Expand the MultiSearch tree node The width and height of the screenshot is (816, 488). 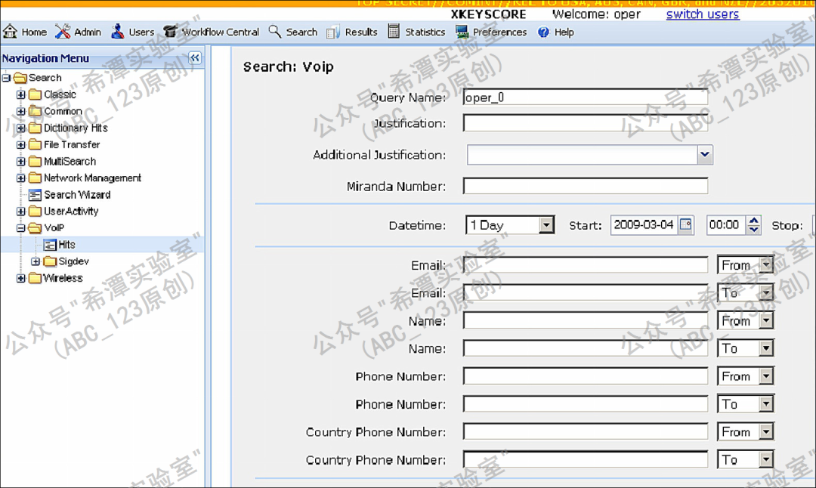pos(21,161)
